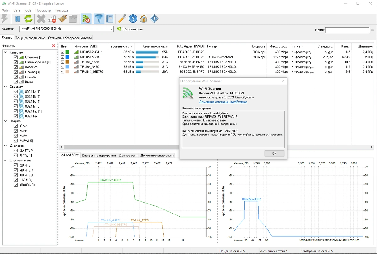Viewport: 377px width, 254px height.
Task: Click the orange color swatch for TP-Link_E6E9
Action: [67, 62]
